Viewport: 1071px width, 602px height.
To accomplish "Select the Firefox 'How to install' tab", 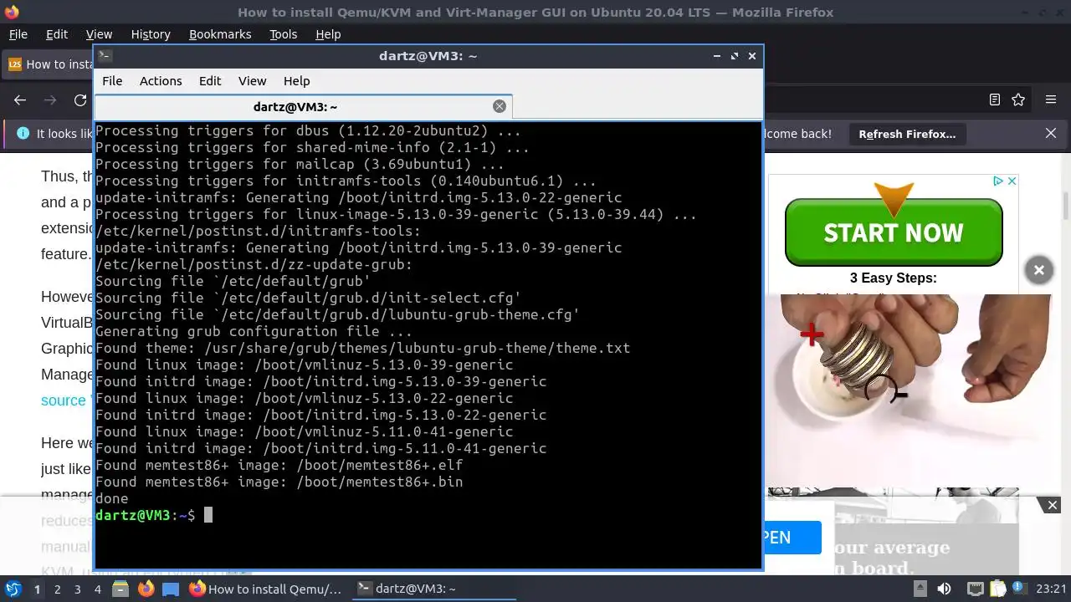I will tap(49, 64).
